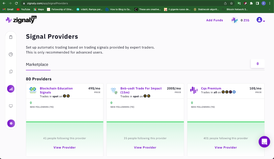Click the 0 ZIG balance text
The height and width of the screenshot is (159, 274).
click(245, 20)
